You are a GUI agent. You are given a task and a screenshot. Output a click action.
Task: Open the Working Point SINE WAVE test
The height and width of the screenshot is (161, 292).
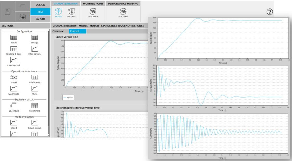pos(92,12)
